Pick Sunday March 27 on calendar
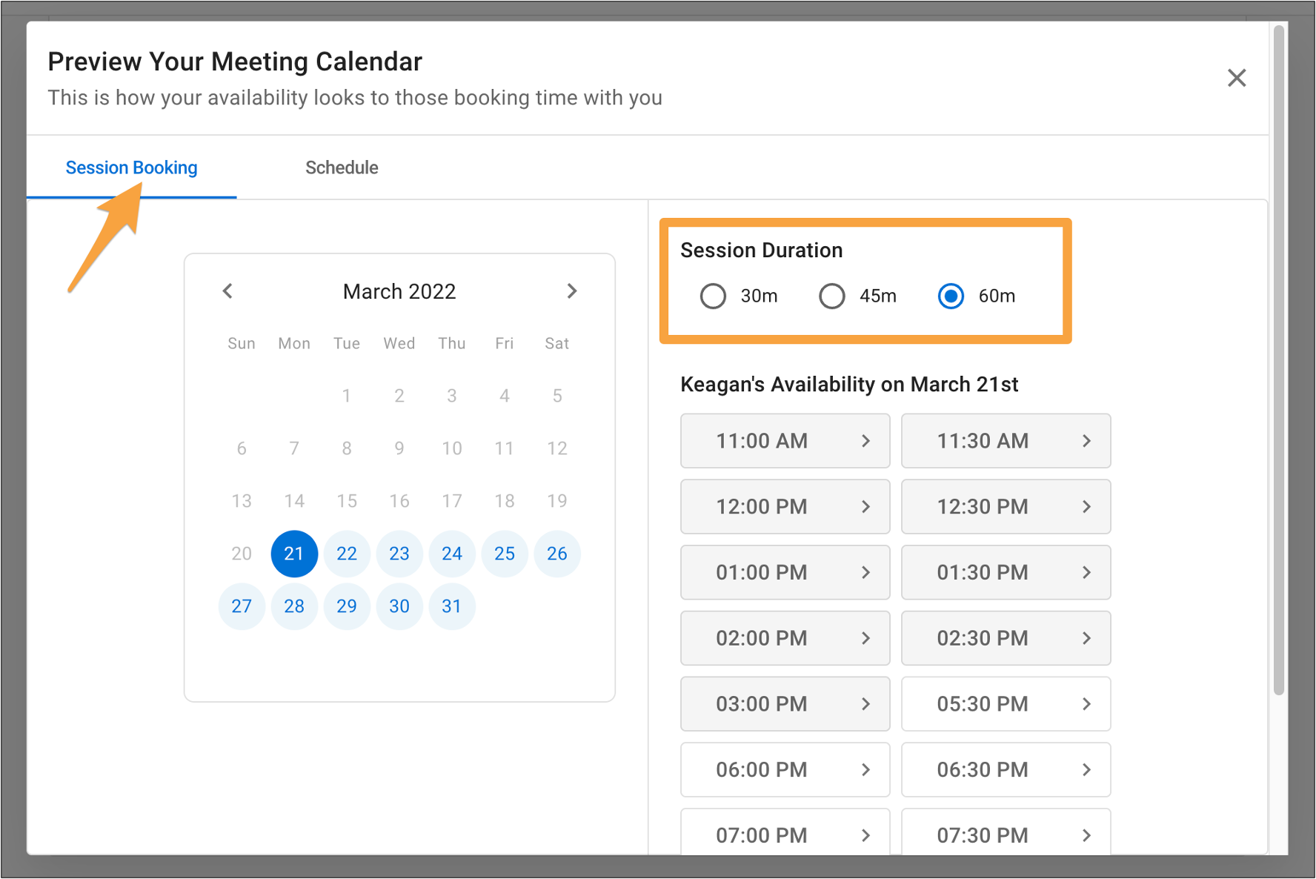 point(242,606)
